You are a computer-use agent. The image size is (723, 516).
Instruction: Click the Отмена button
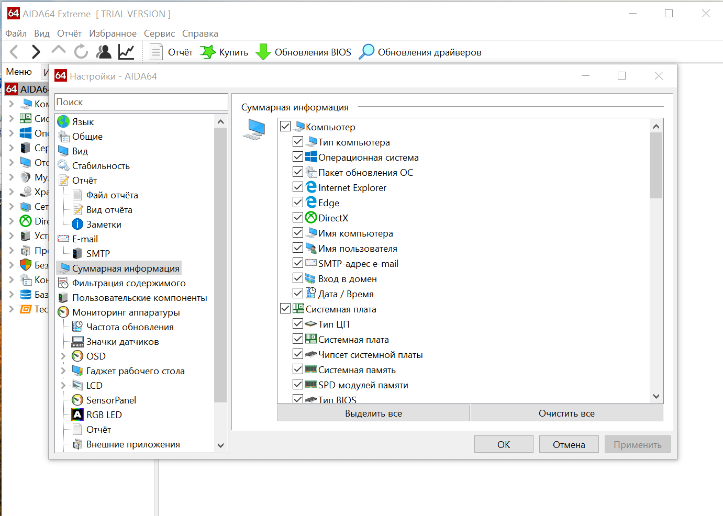coord(569,444)
